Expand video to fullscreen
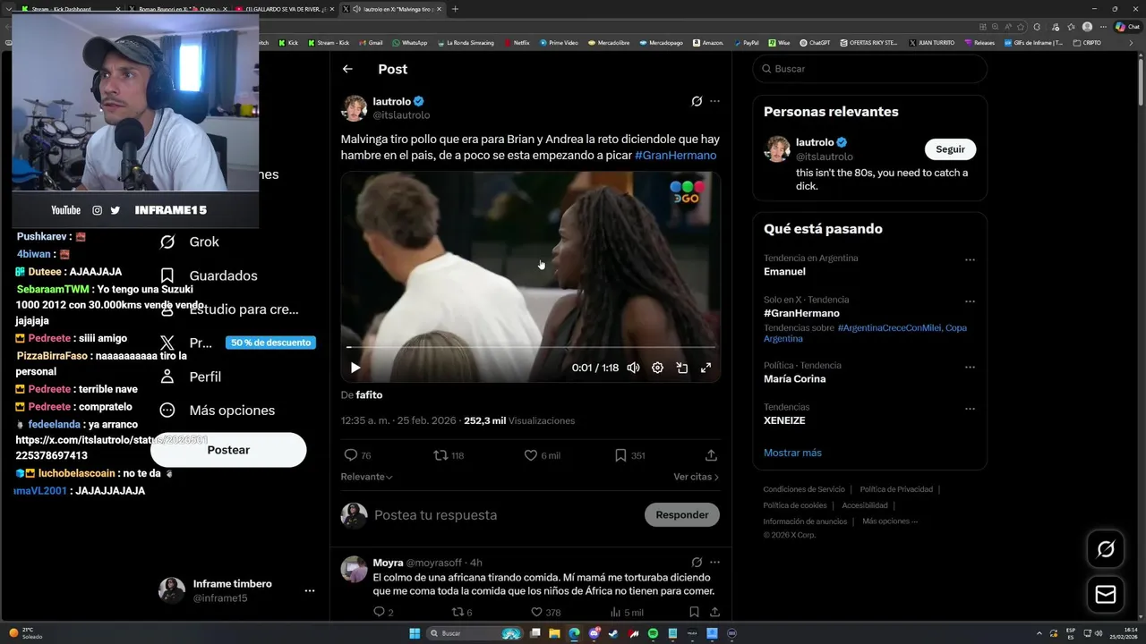Image resolution: width=1146 pixels, height=644 pixels. pyautogui.click(x=706, y=368)
